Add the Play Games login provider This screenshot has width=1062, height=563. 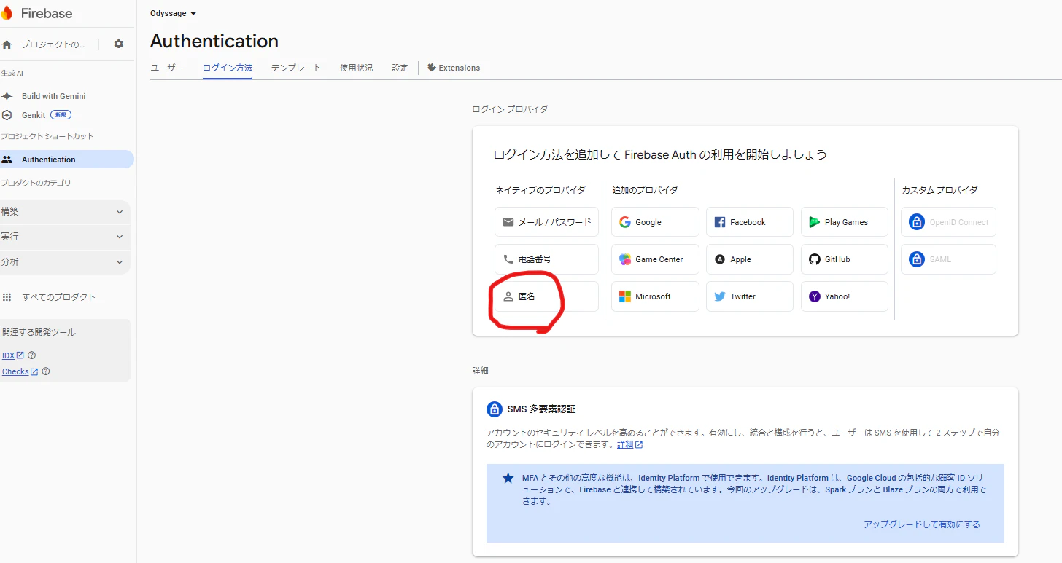[x=845, y=222]
